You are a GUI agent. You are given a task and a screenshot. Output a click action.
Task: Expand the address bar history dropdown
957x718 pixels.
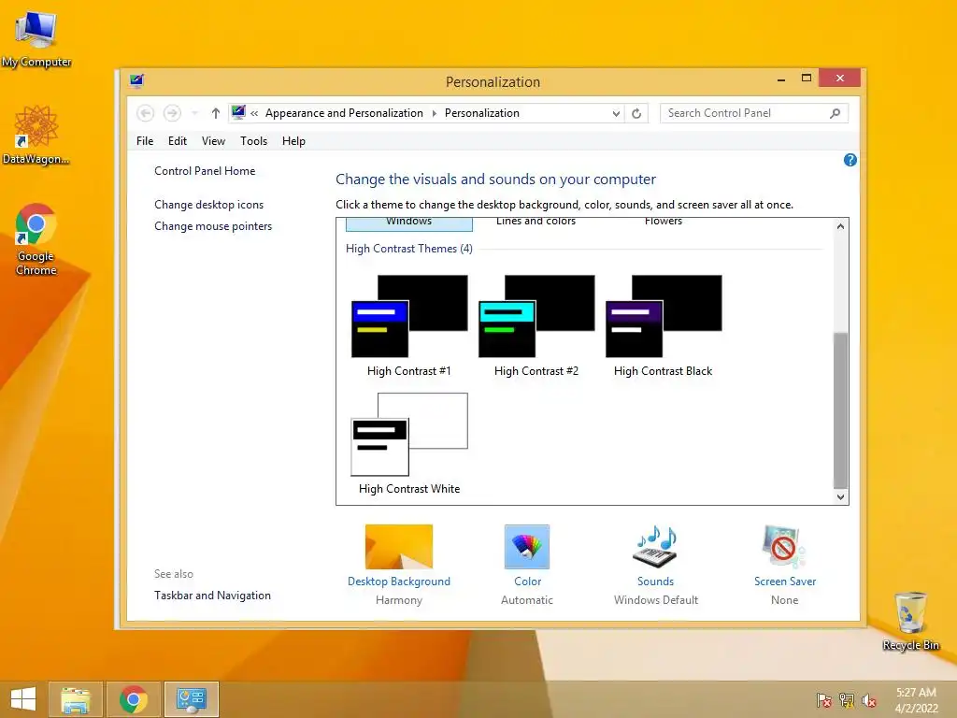[616, 113]
